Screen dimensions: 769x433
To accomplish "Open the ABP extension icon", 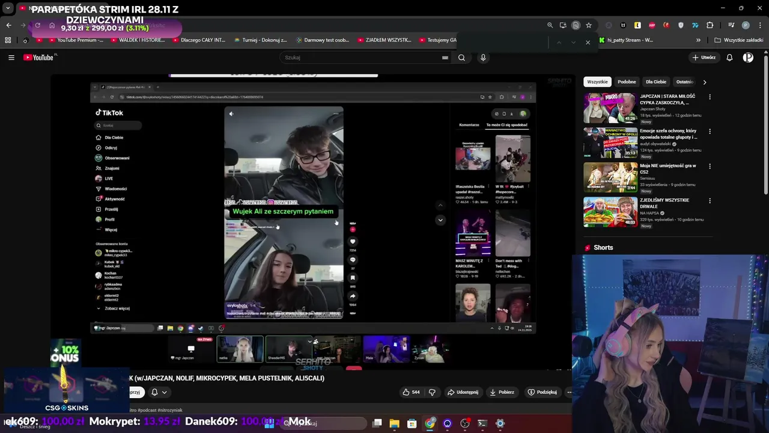I will [x=652, y=25].
